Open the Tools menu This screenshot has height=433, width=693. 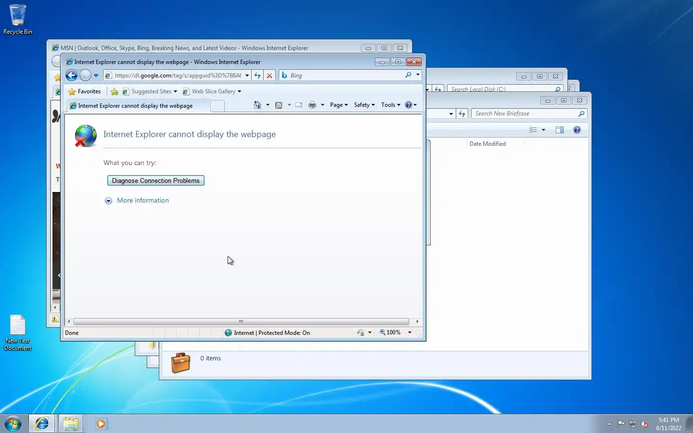(390, 105)
